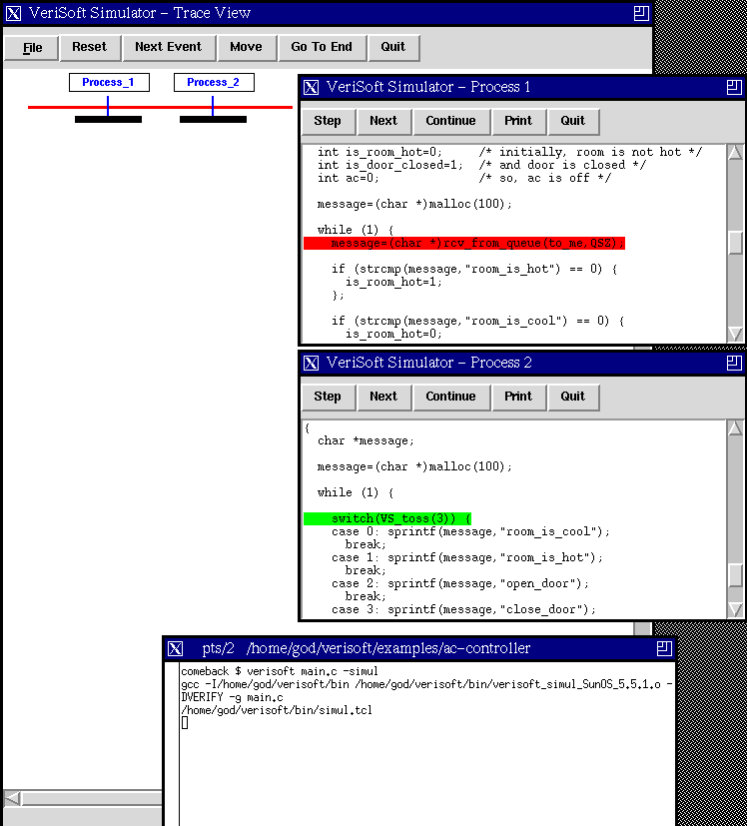Click 'case 2' open_door sprintf line
The image size is (747, 826).
pos(460,583)
